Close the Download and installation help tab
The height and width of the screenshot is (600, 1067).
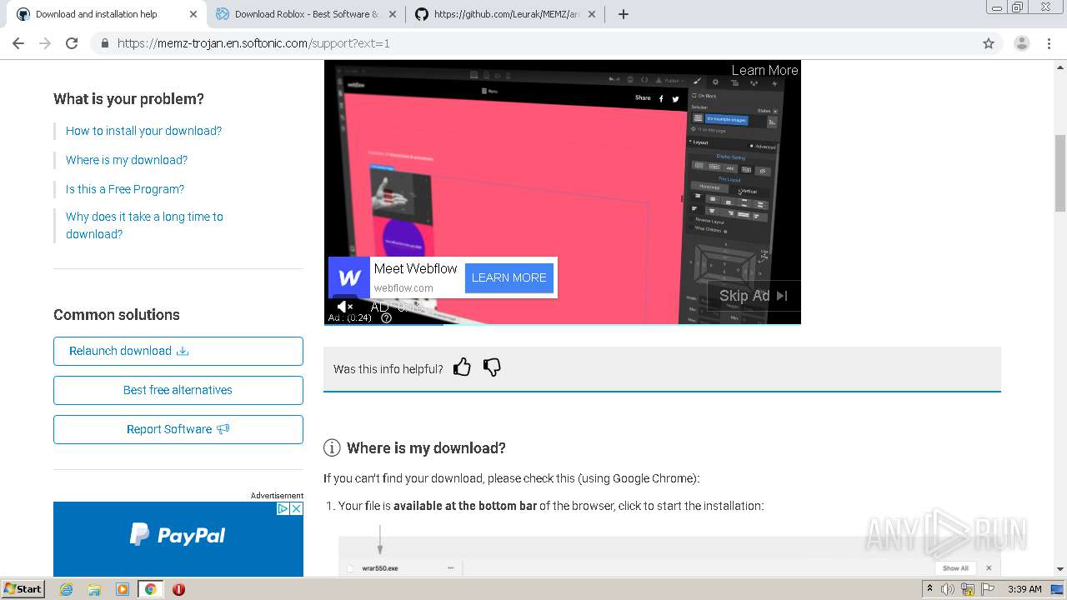click(x=193, y=14)
